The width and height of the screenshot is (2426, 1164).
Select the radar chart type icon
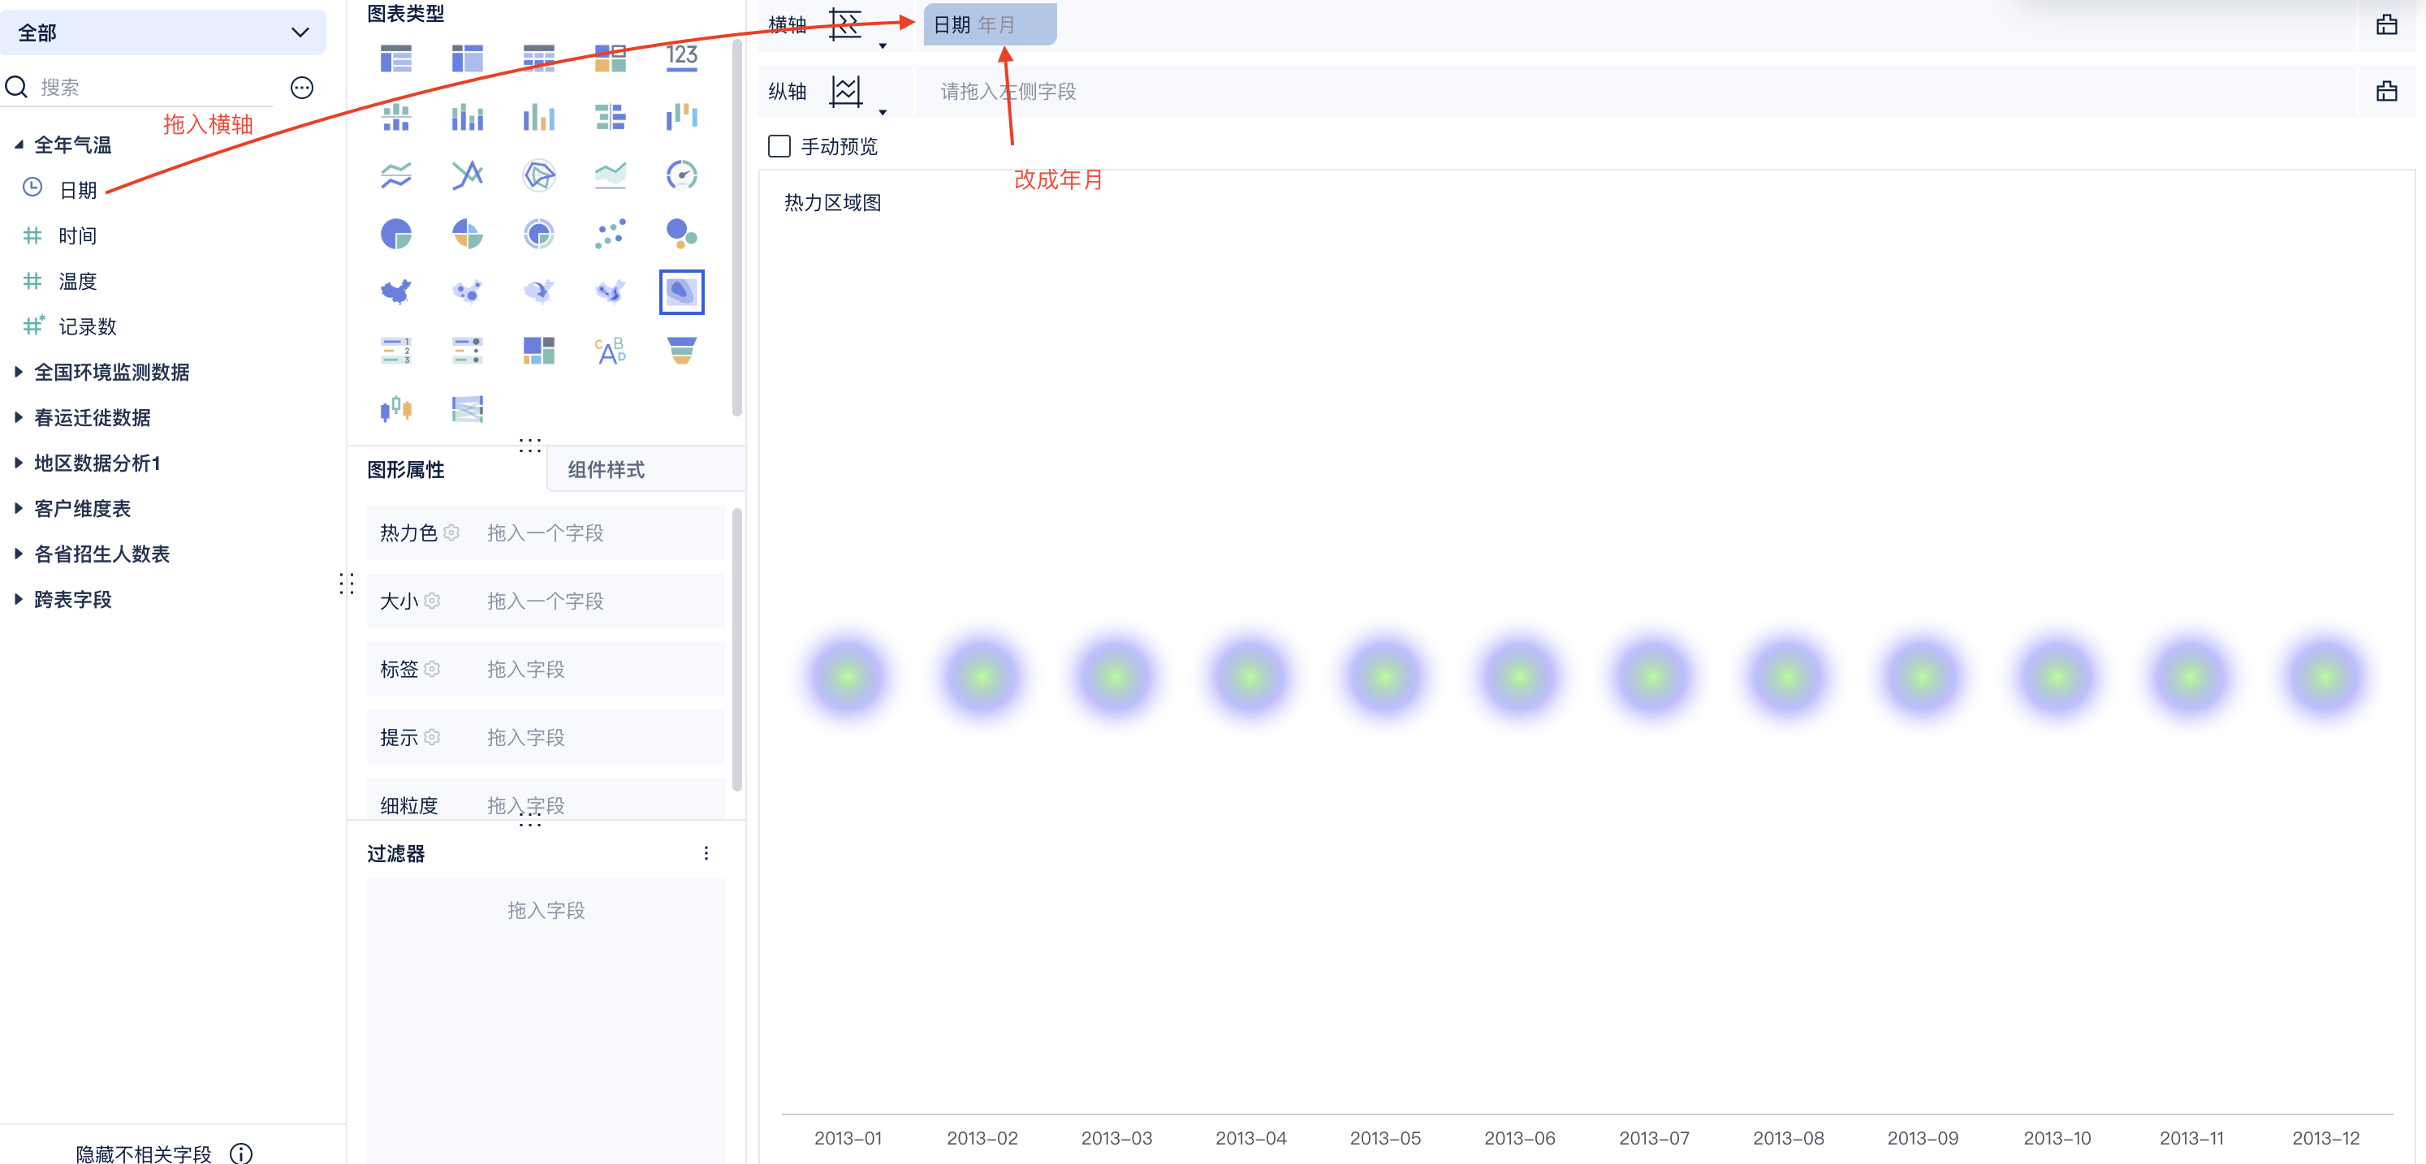click(538, 175)
